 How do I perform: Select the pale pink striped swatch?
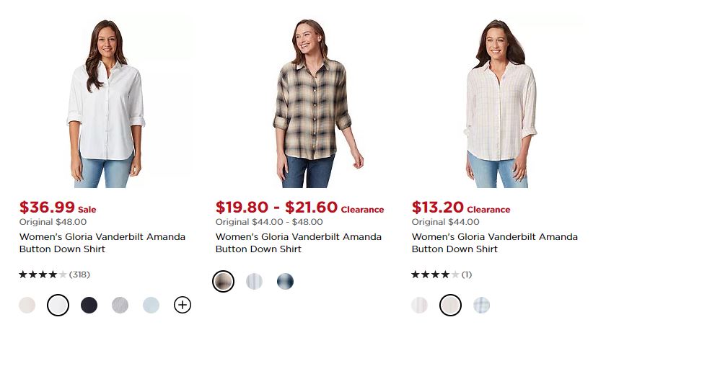[419, 306]
